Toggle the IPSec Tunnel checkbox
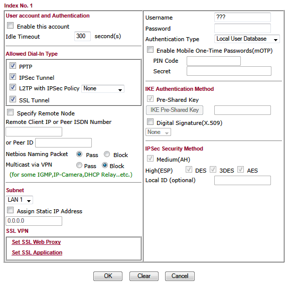The height and width of the screenshot is (283, 289). coord(13,76)
